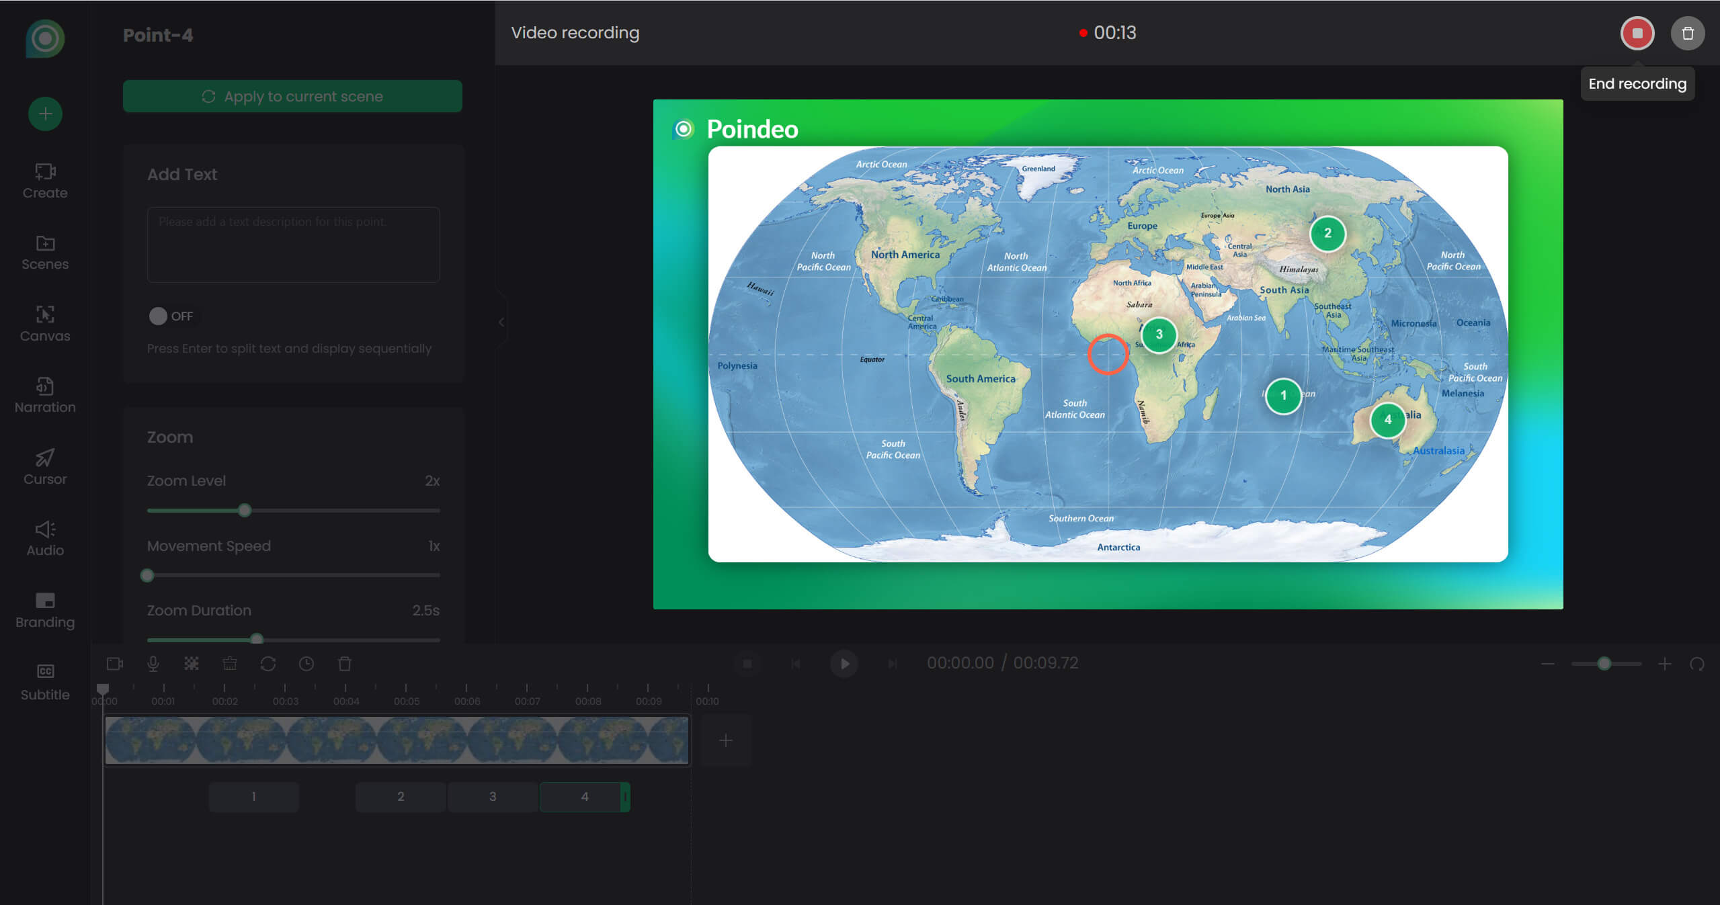Click the green plus add button

(x=45, y=114)
